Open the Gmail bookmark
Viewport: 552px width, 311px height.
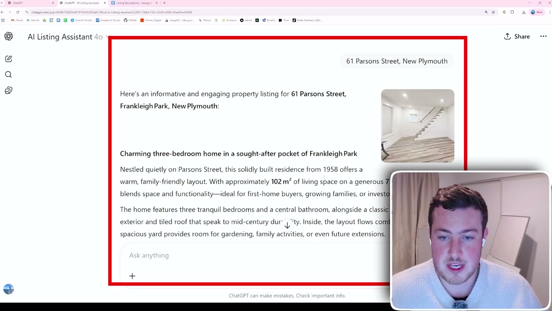coord(17,20)
